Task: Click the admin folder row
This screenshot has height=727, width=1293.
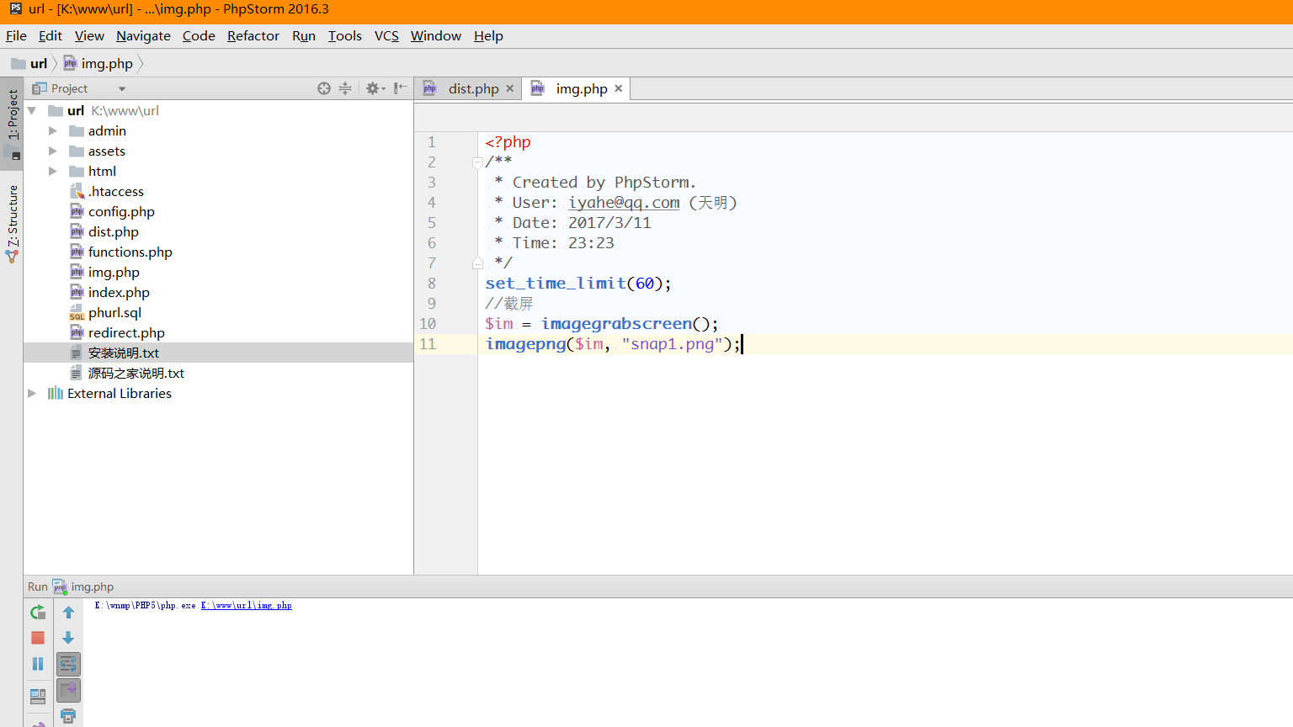Action: 218,130
